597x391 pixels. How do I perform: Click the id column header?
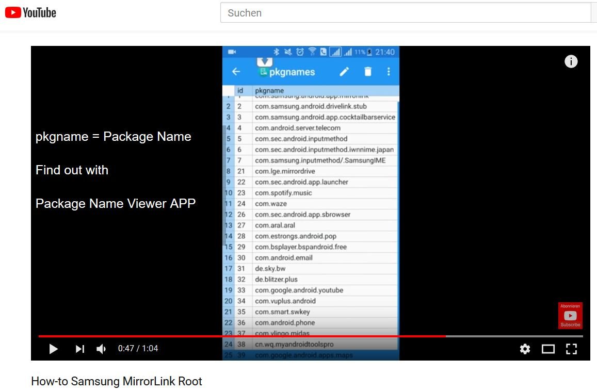coord(240,91)
